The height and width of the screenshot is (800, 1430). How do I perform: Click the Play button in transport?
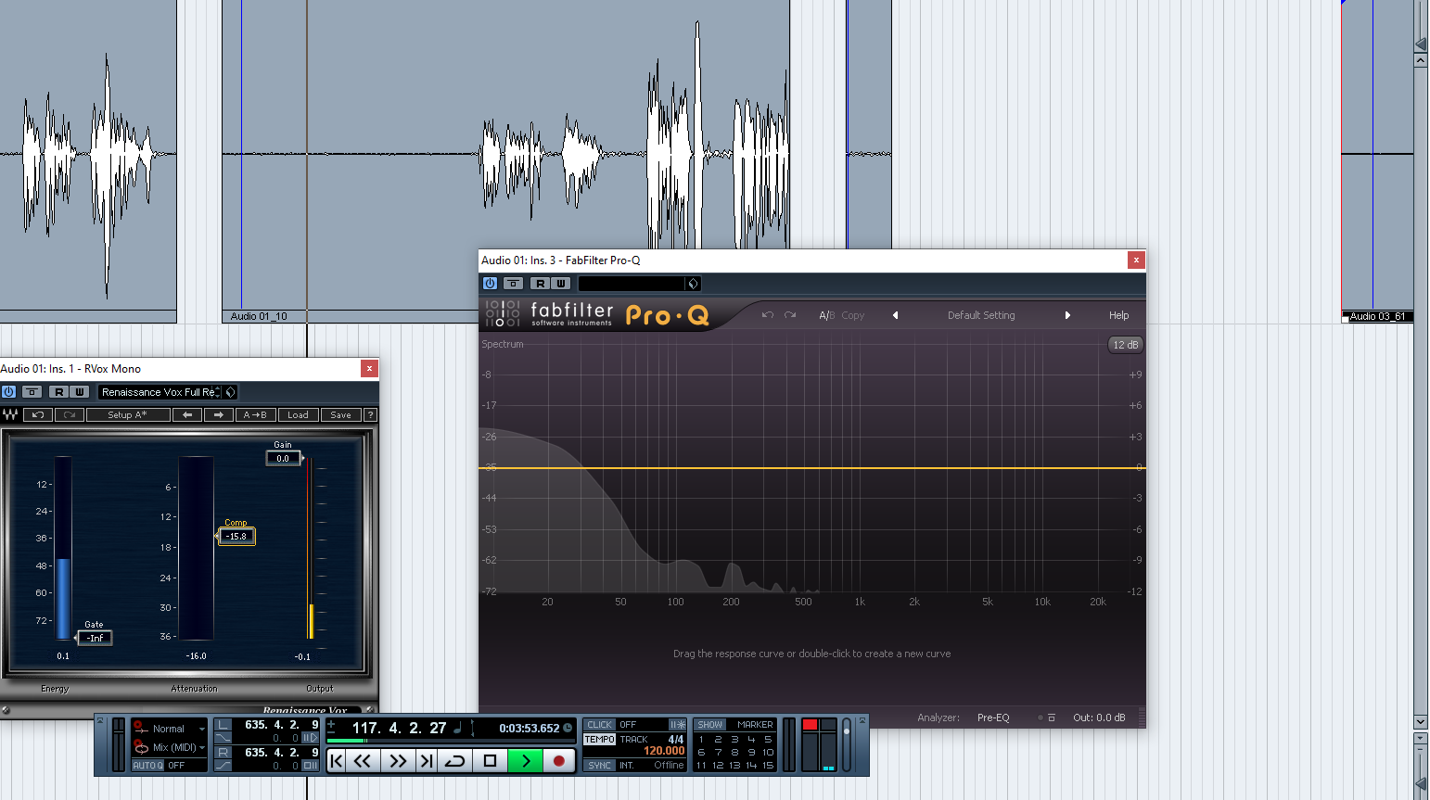(x=525, y=761)
